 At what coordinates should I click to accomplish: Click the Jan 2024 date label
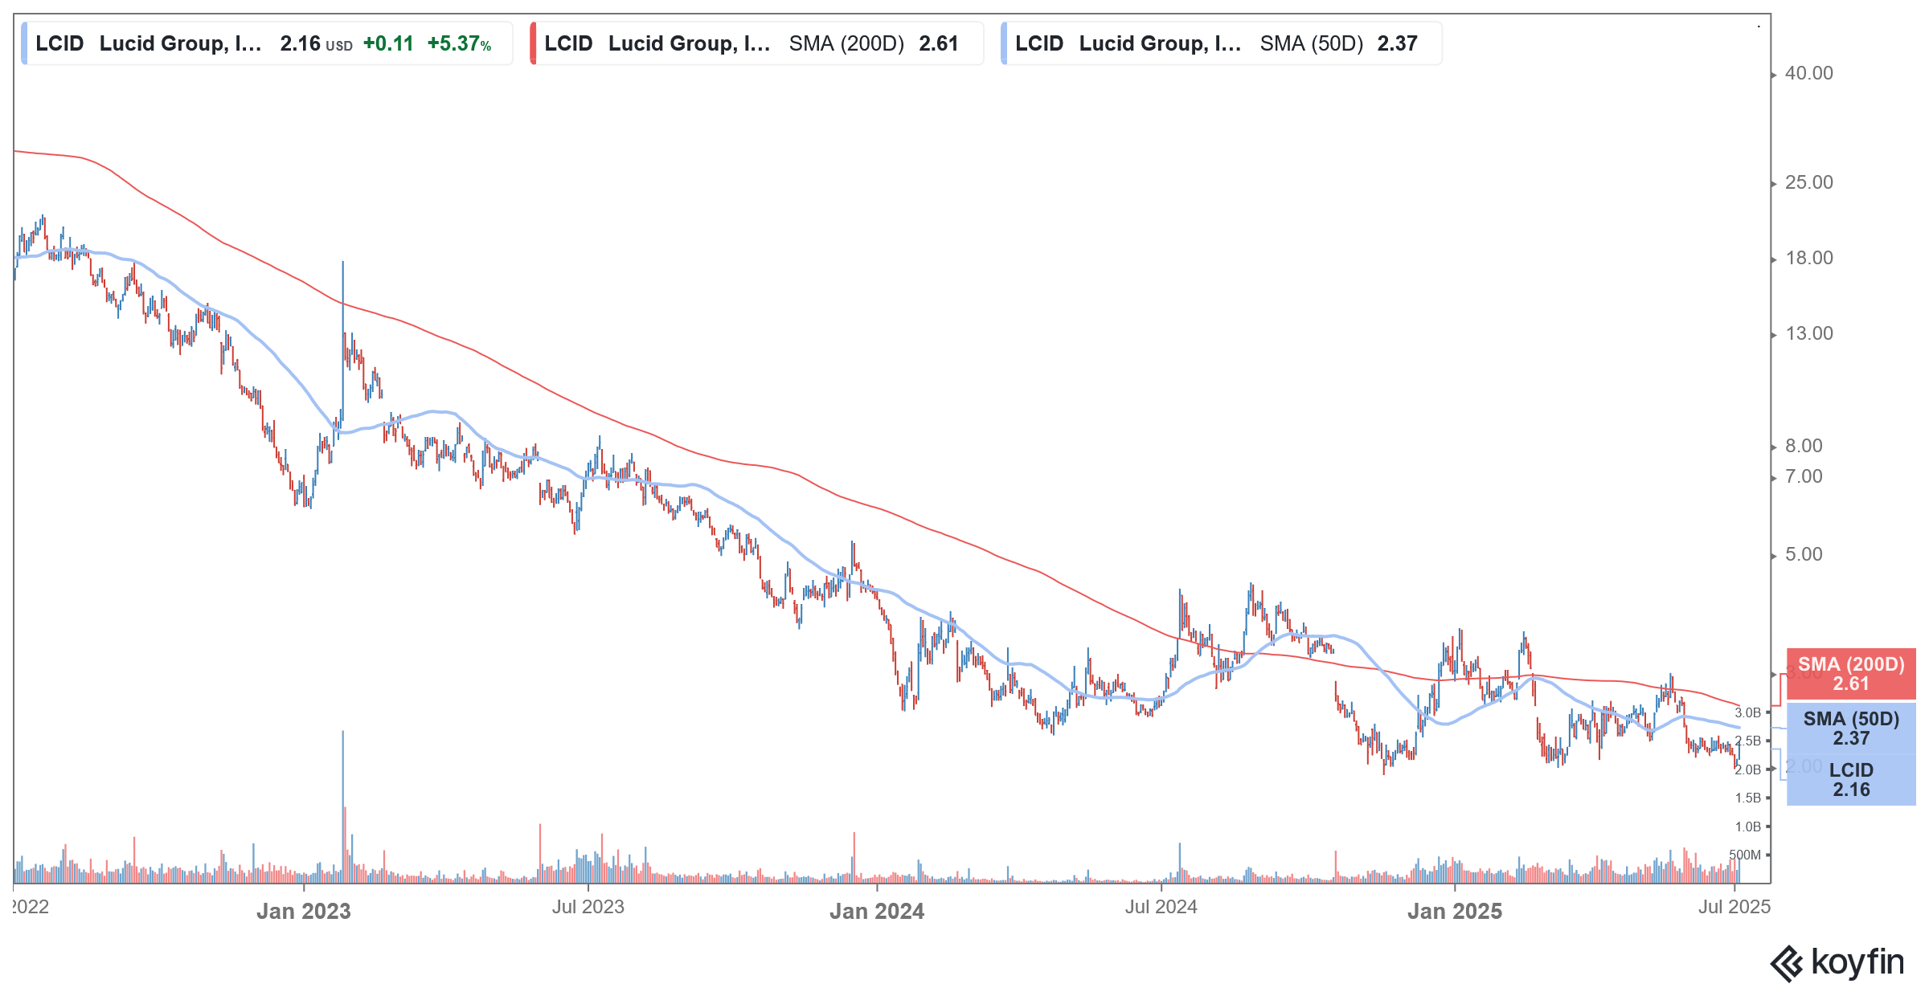coord(877,912)
